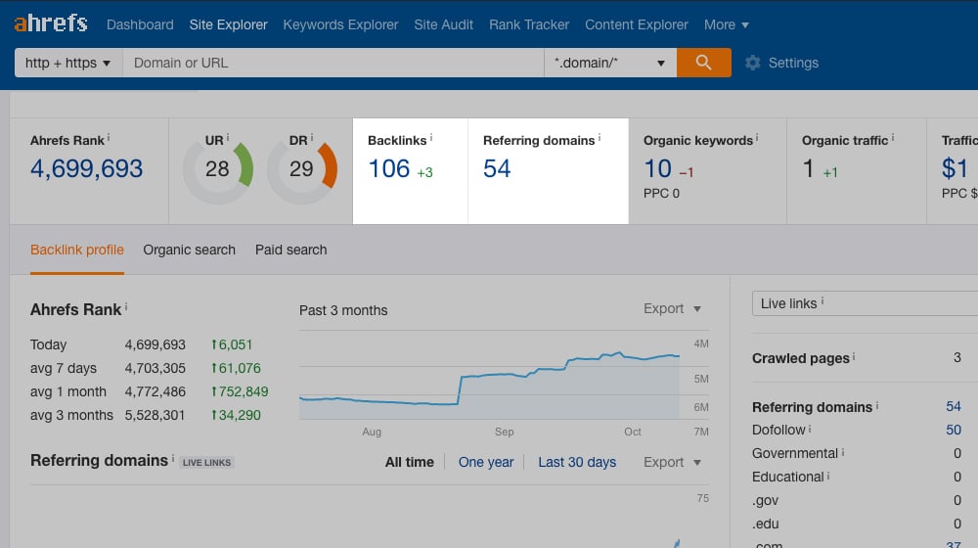Click the 'Past 3 months' chart label
The height and width of the screenshot is (548, 978).
[343, 310]
